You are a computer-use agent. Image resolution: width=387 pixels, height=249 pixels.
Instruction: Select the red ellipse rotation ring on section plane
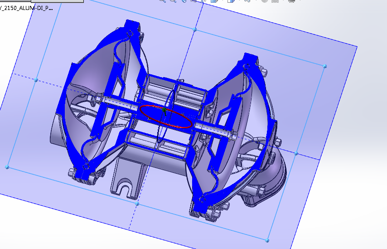(x=166, y=117)
